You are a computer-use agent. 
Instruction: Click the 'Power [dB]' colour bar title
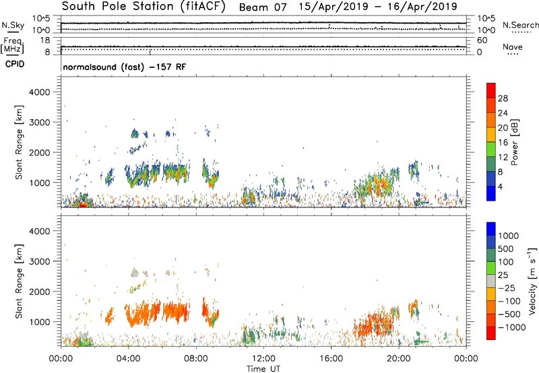point(514,142)
